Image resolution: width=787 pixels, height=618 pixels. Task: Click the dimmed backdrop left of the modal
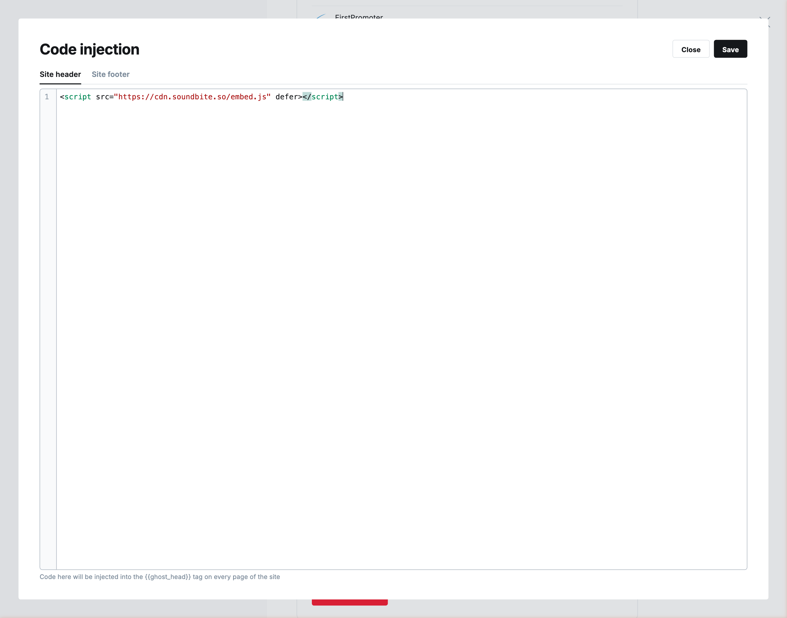tap(9, 308)
